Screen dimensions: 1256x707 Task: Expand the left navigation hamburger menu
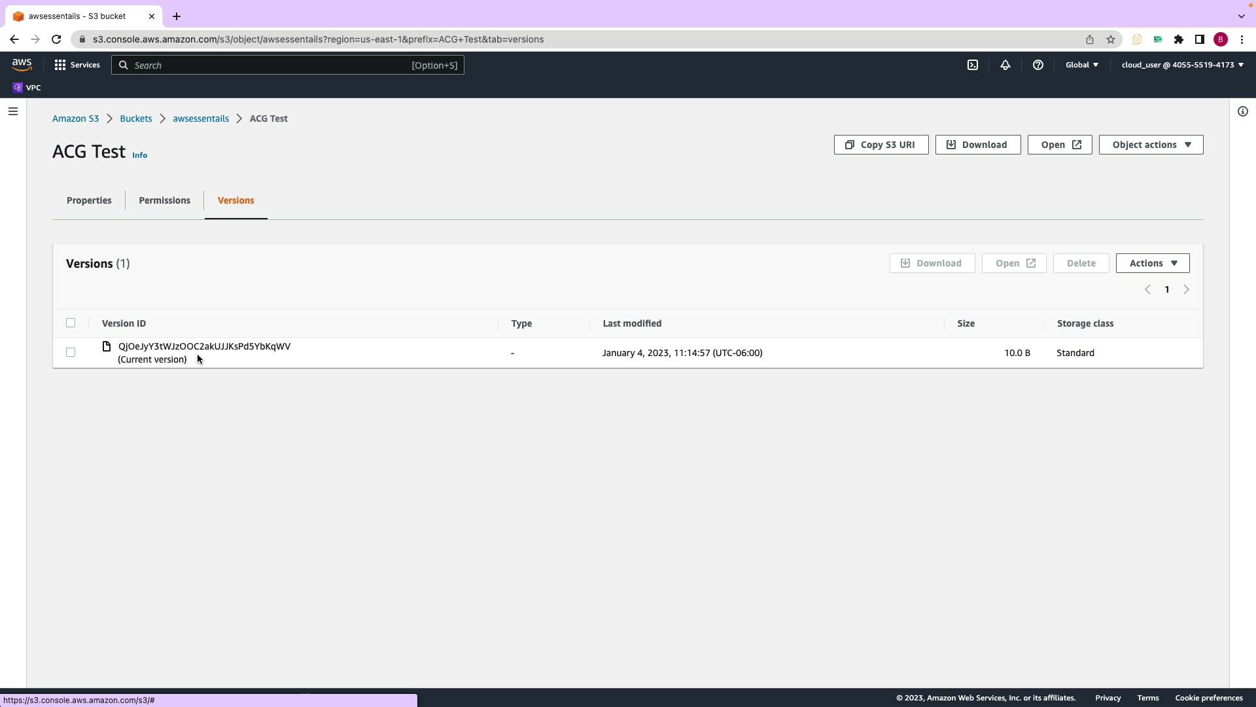tap(13, 111)
